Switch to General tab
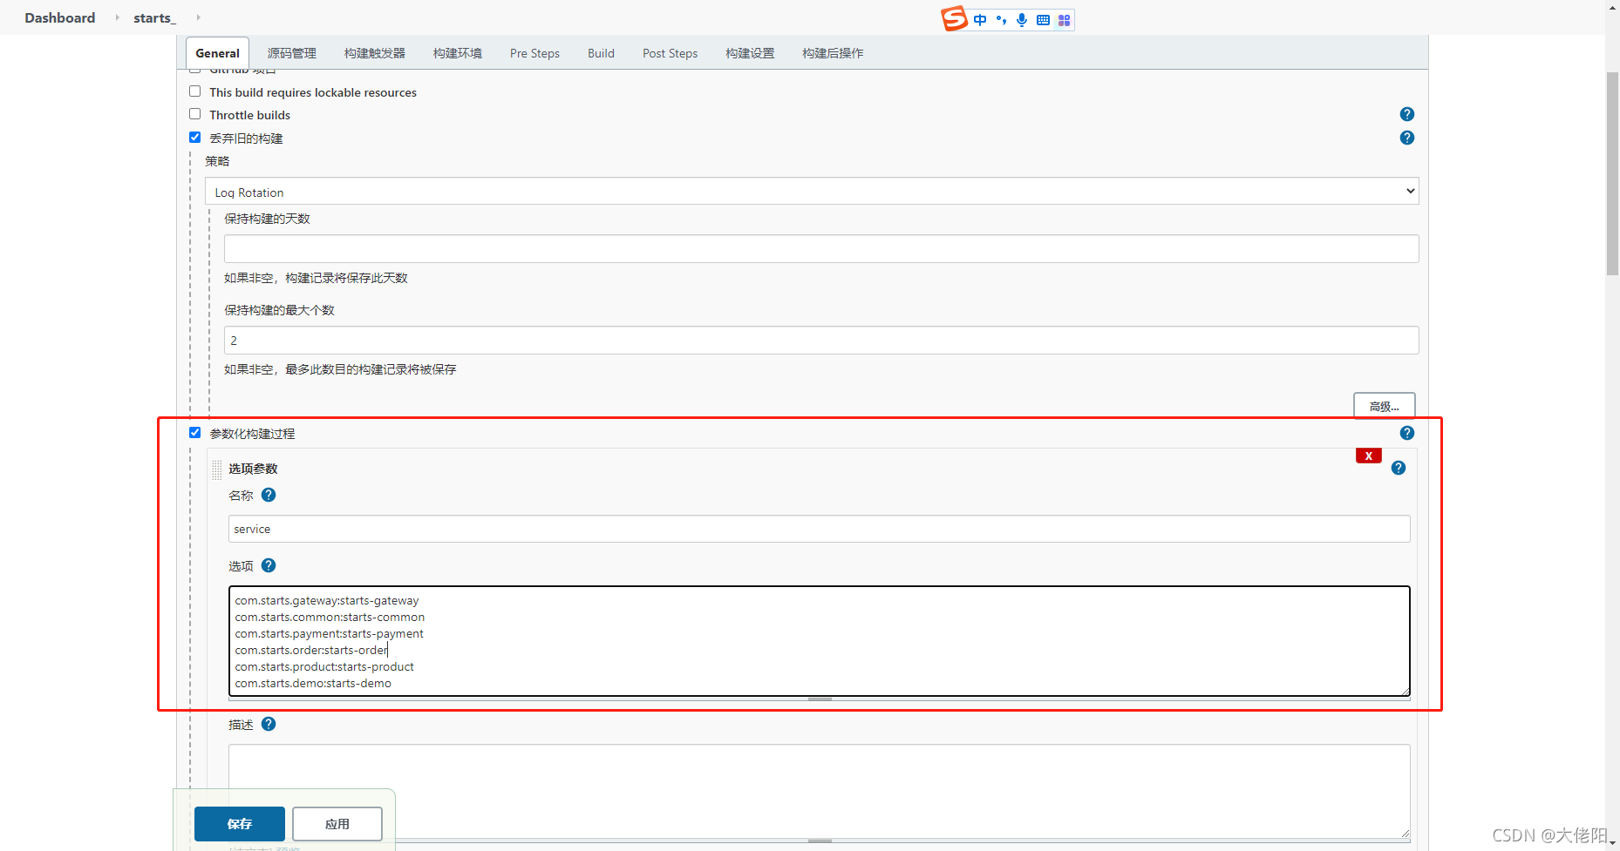This screenshot has width=1620, height=851. click(217, 53)
